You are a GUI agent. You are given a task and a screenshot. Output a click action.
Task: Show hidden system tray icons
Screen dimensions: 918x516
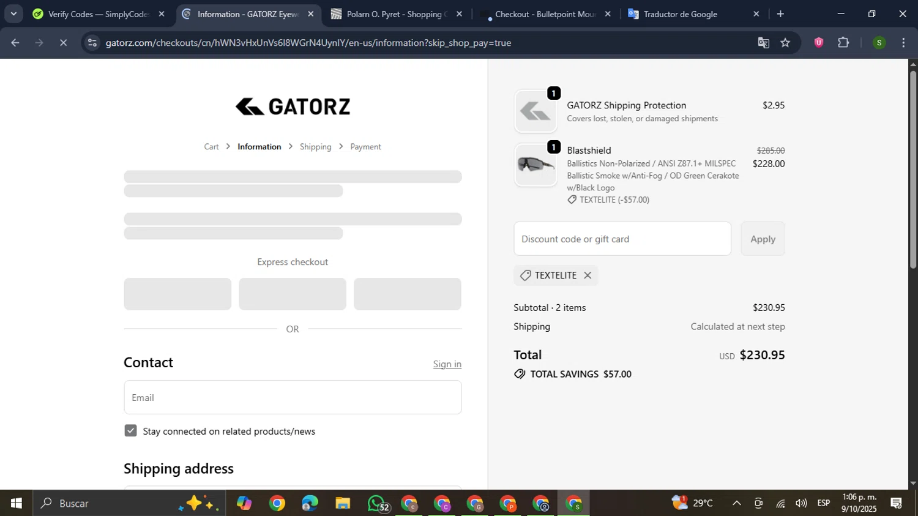point(737,503)
